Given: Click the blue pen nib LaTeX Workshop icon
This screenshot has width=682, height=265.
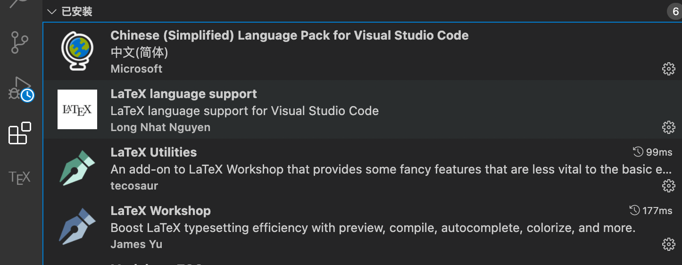Looking at the screenshot, I should tap(77, 226).
